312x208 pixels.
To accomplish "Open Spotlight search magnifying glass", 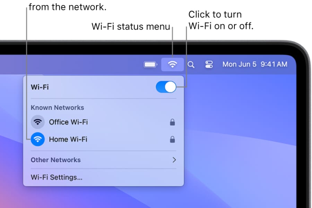I will tap(191, 64).
